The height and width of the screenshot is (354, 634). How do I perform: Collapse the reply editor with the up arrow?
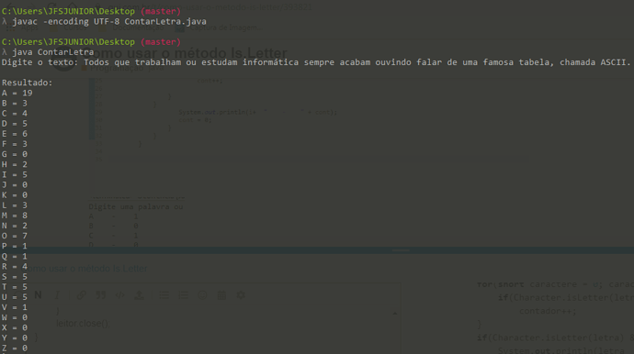tap(395, 314)
